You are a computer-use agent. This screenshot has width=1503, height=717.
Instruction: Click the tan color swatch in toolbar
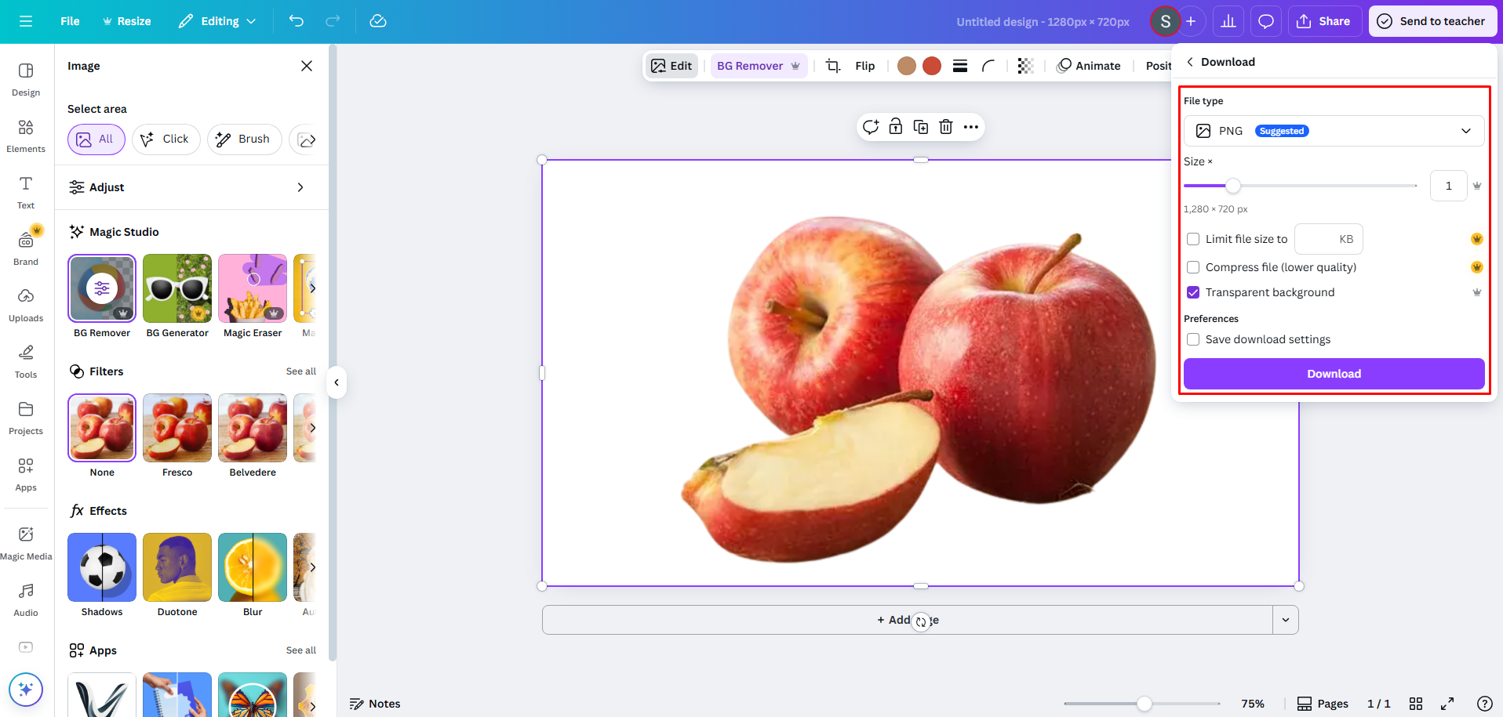pos(907,66)
